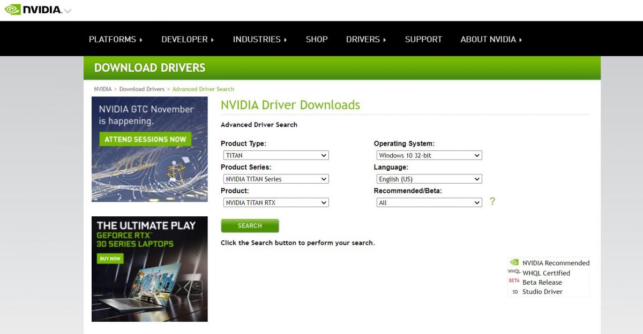Open the Operating System dropdown
Image resolution: width=643 pixels, height=334 pixels.
tap(429, 155)
